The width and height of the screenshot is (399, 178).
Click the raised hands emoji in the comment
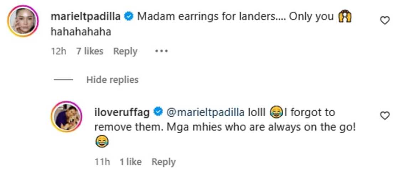point(344,17)
